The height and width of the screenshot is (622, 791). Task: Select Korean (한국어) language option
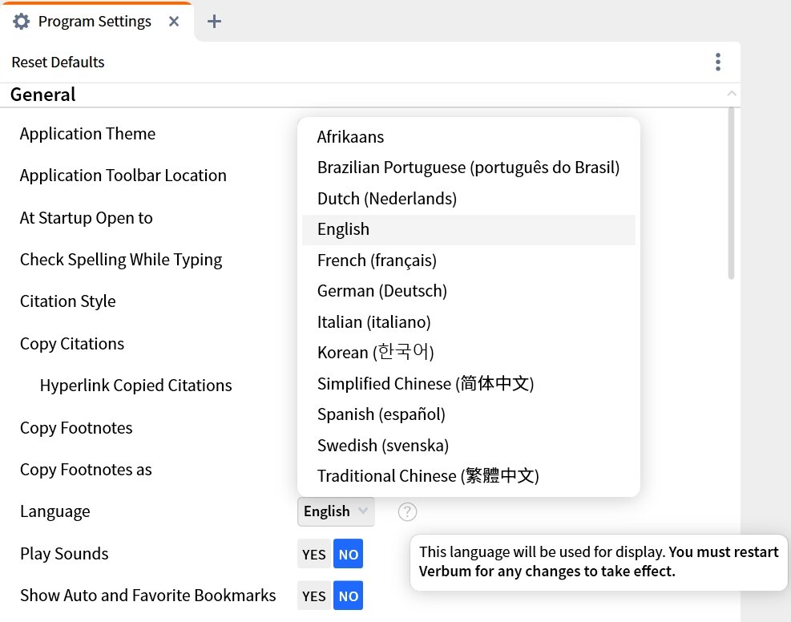click(376, 352)
